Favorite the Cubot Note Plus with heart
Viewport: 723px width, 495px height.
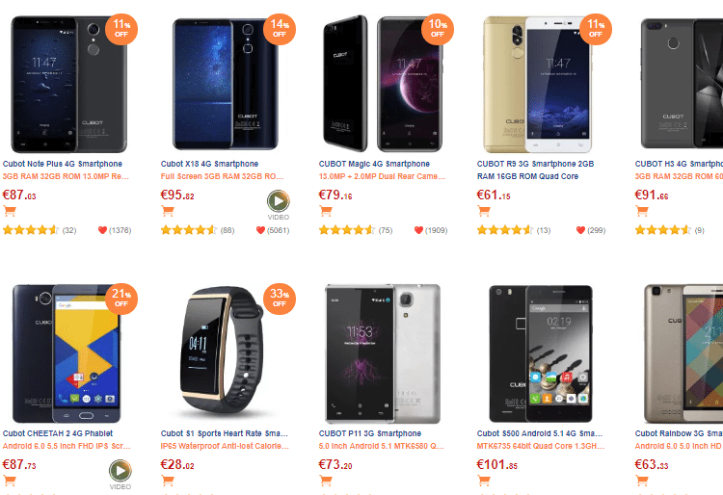click(102, 230)
